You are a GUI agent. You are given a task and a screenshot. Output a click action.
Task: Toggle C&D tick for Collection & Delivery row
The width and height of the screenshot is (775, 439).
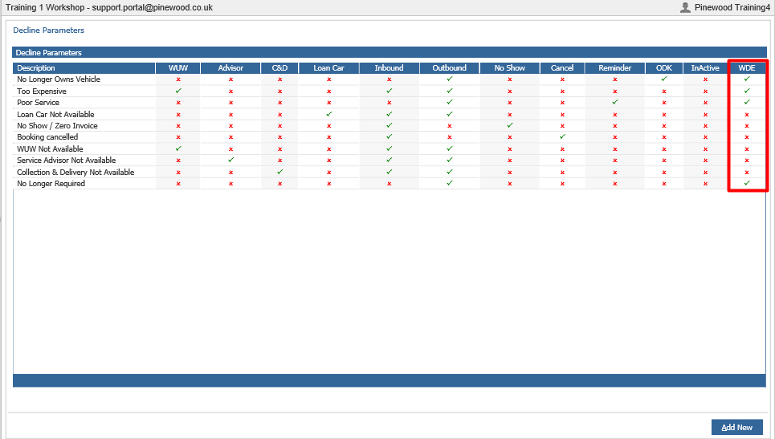tap(279, 172)
